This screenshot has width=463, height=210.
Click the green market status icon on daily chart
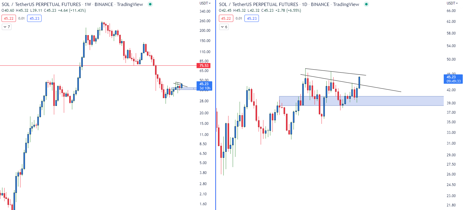(x=366, y=4)
